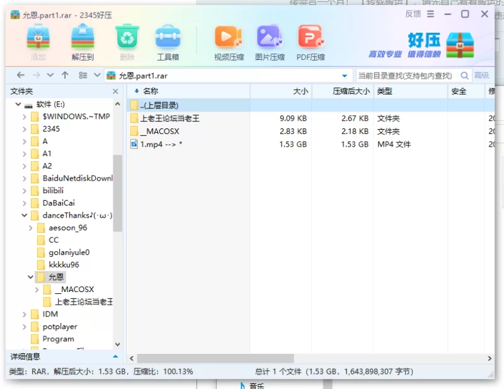
Task: Click the address bar path text
Action: (x=143, y=76)
